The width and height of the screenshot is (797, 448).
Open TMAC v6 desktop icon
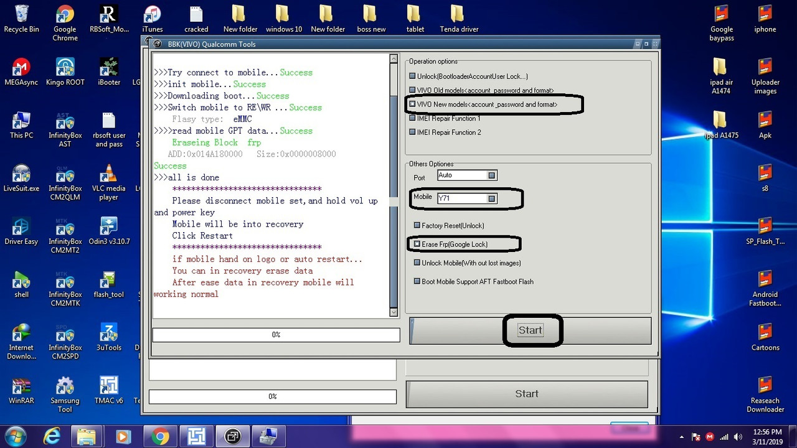pyautogui.click(x=109, y=391)
